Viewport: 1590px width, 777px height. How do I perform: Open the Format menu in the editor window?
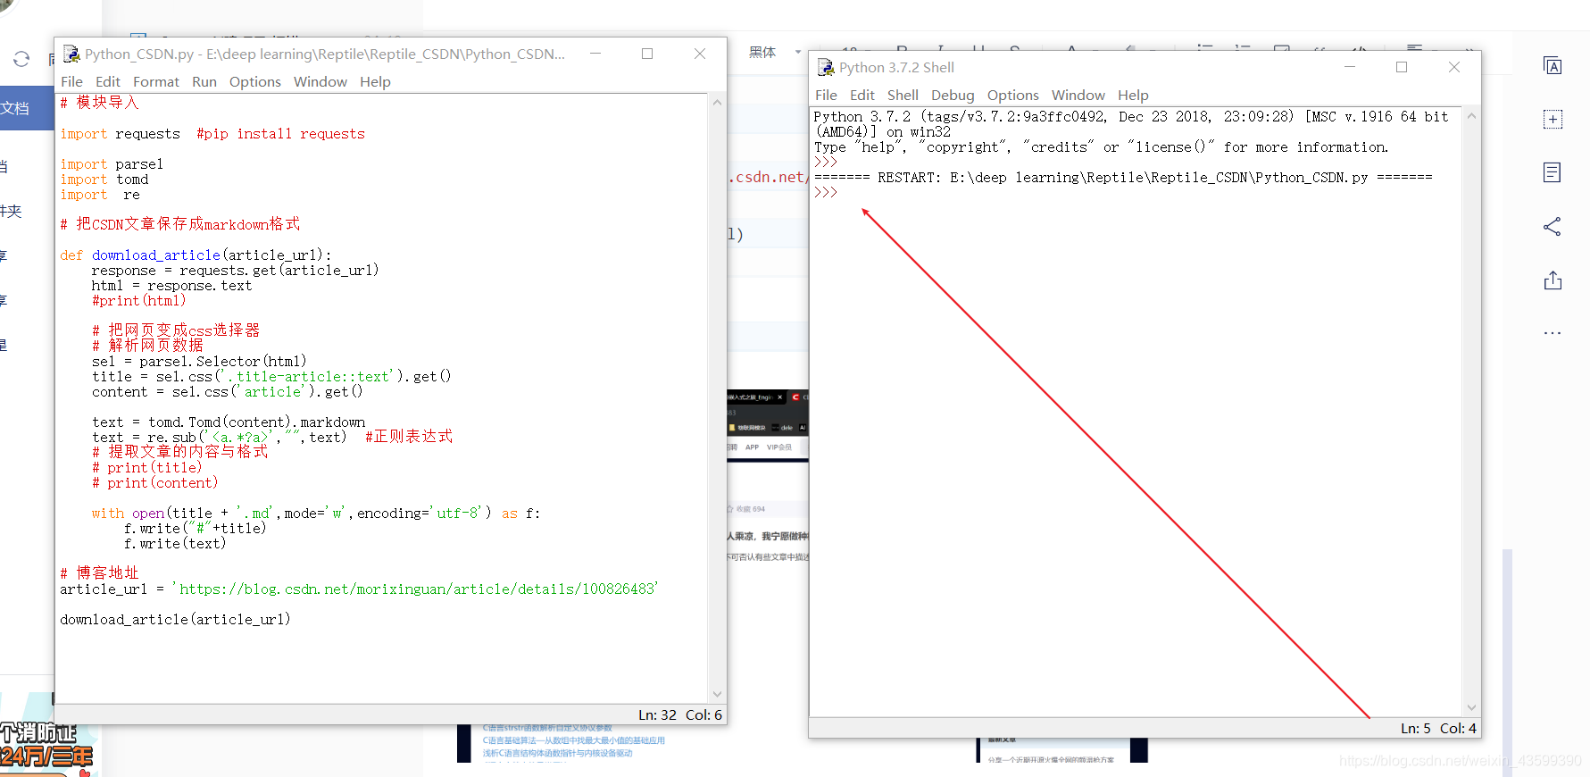point(156,81)
